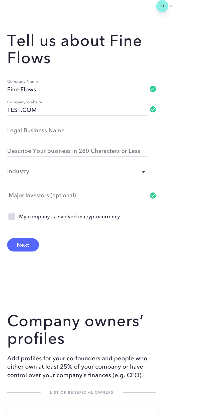Click green checkmark next to Company Website
The image size is (206, 413).
coord(153,109)
